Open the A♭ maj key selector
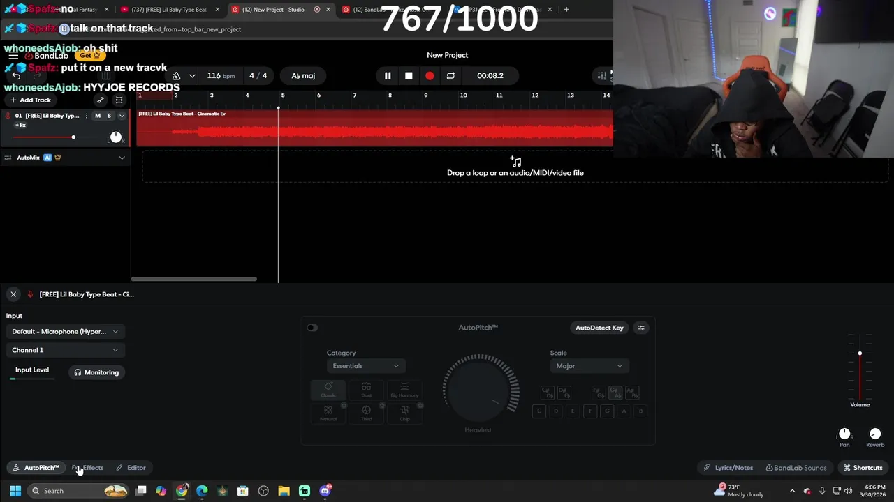The height and width of the screenshot is (502, 894). 303,75
